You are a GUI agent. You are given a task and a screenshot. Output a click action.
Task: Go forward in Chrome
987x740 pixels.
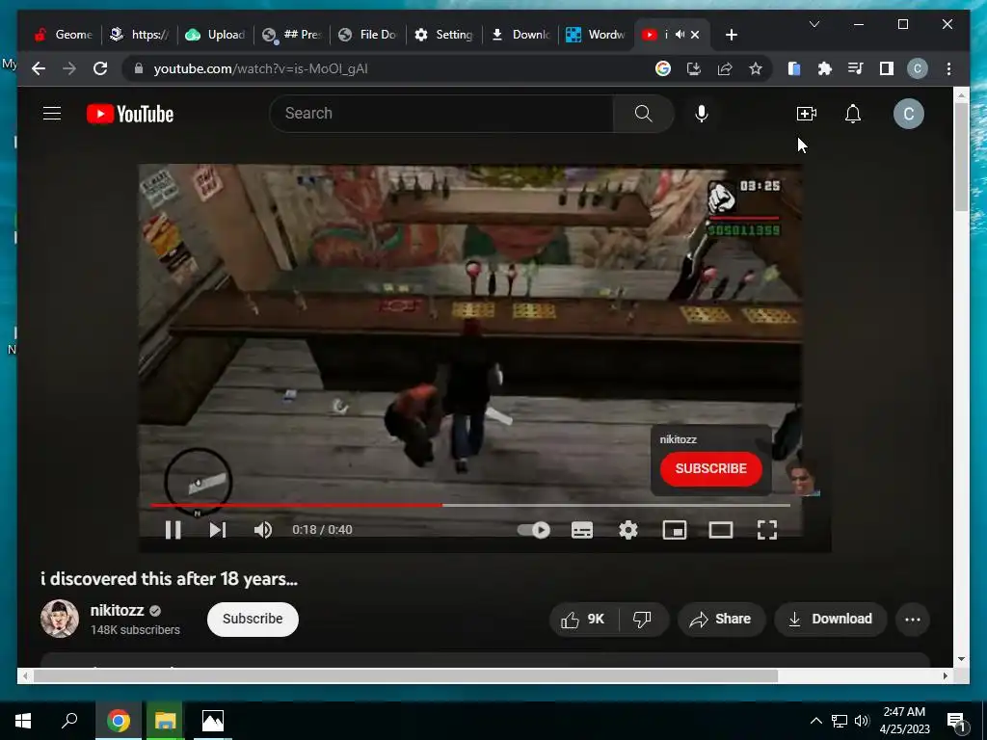69,68
